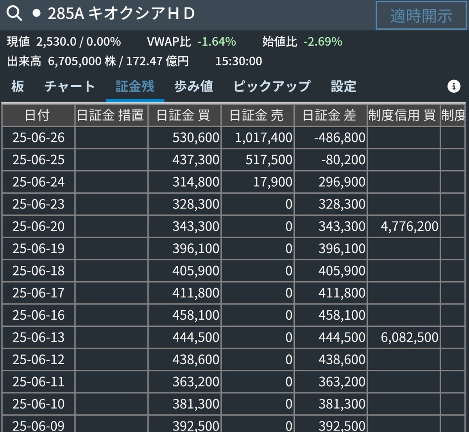
Task: Open the 歩み値 tab
Action: coord(193,86)
